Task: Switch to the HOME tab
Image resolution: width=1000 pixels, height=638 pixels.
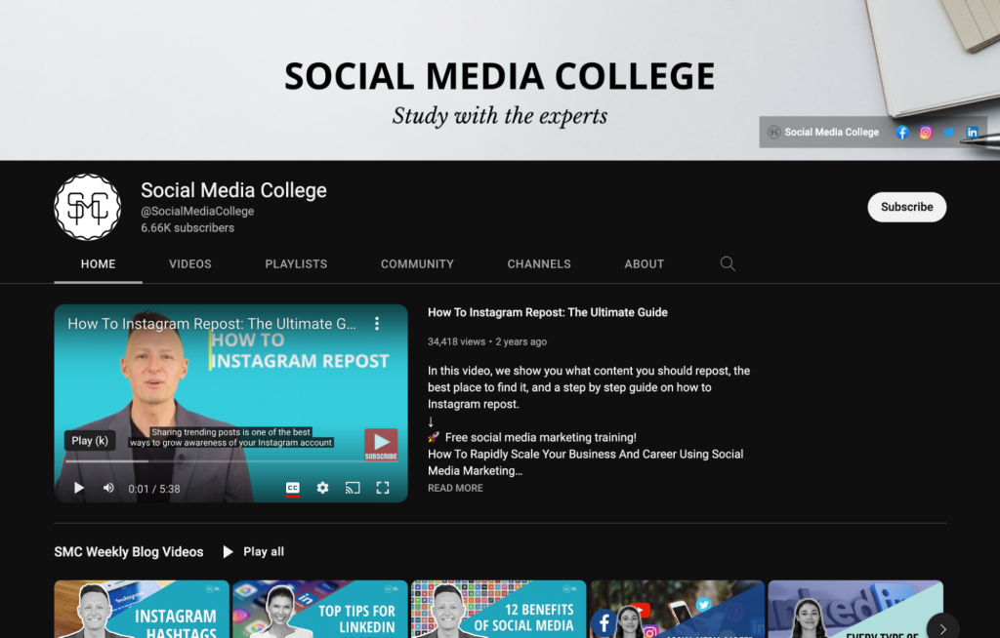Action: (x=99, y=263)
